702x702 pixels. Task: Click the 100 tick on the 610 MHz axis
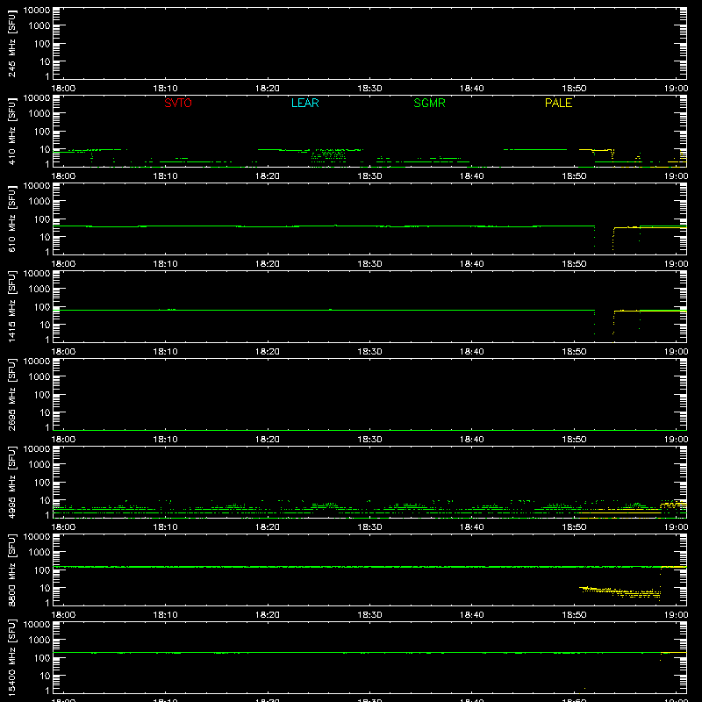pyautogui.click(x=42, y=219)
